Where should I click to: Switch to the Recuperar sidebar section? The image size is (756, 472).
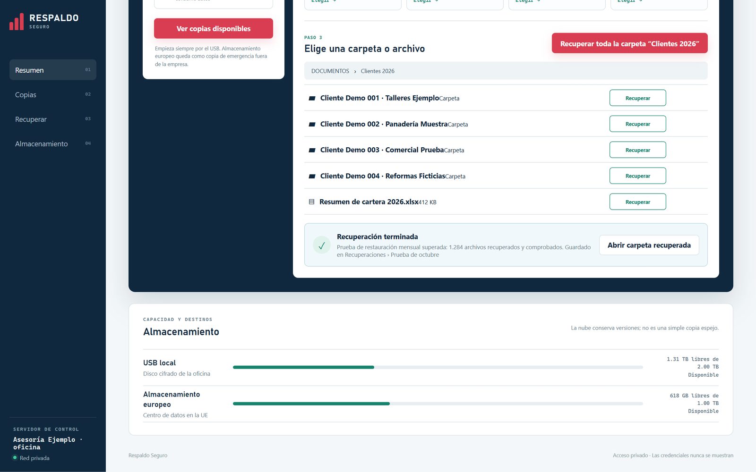(53, 119)
